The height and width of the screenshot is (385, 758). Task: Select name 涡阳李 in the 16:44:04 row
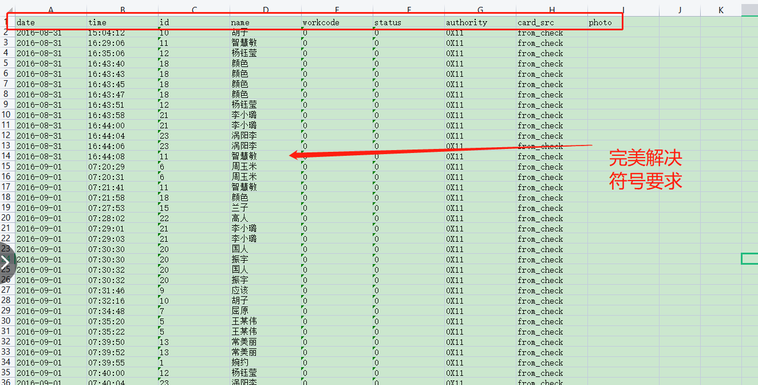pyautogui.click(x=266, y=136)
